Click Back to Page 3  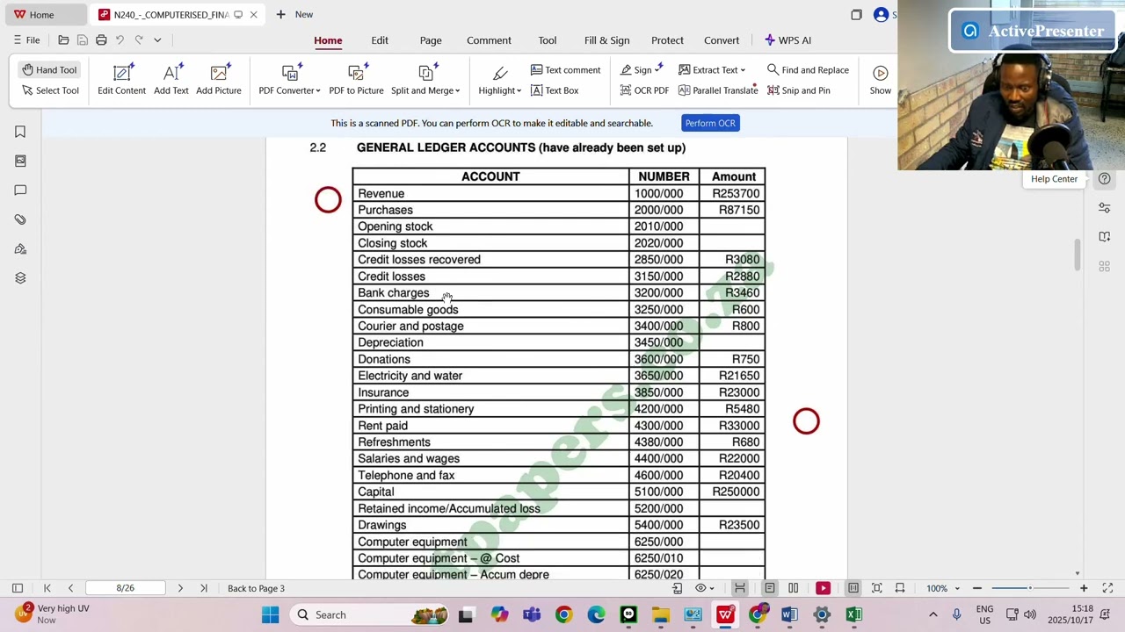[256, 588]
